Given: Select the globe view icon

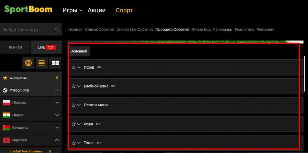Looking at the screenshot, I should pos(28,63).
